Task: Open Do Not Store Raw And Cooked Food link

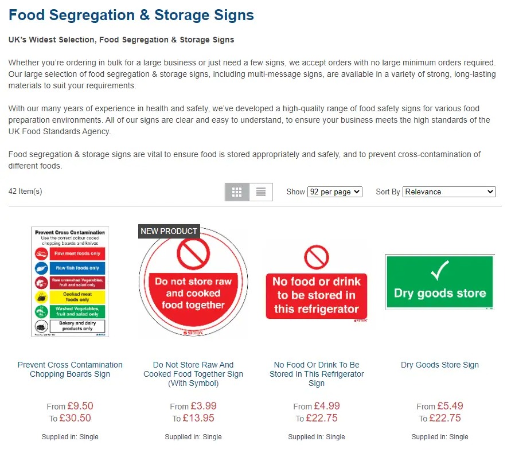Action: (x=193, y=374)
